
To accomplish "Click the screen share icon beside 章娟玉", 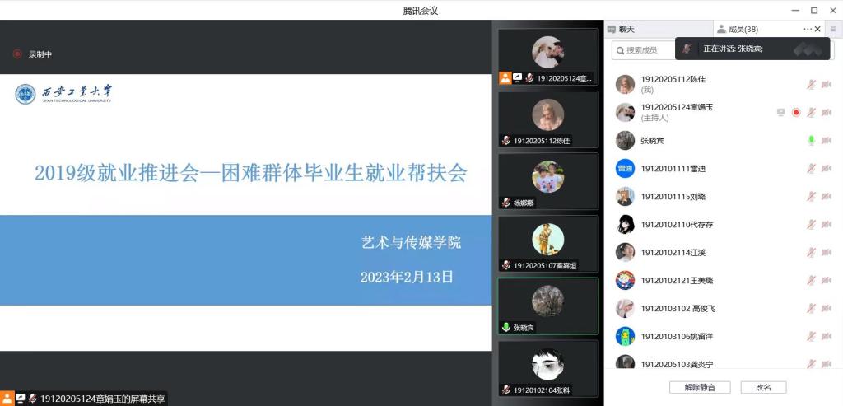I will (781, 112).
